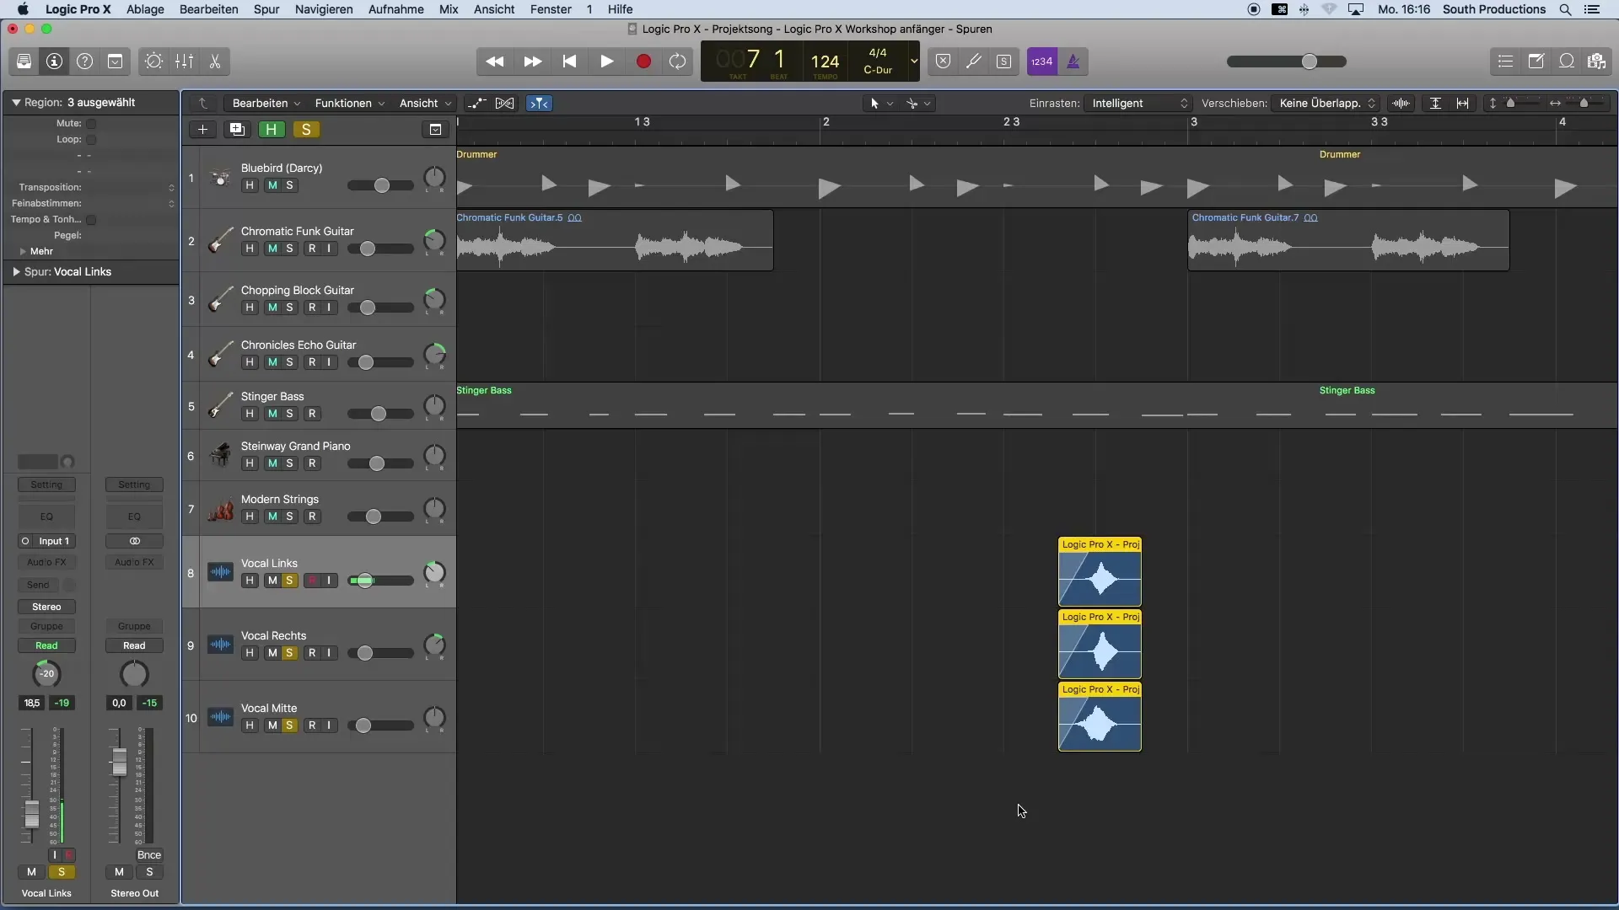Show automation curve icon in tracks toolbar
1619x910 pixels.
click(x=476, y=104)
